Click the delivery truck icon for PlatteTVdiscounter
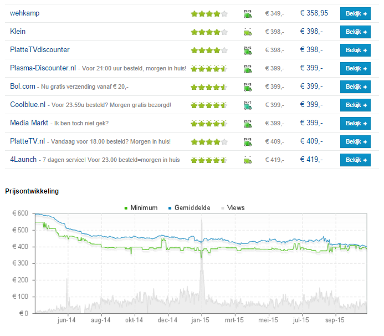This screenshot has height=336, width=384. click(248, 50)
